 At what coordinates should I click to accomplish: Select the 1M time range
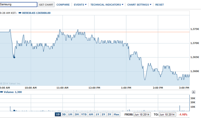click(x=70, y=115)
